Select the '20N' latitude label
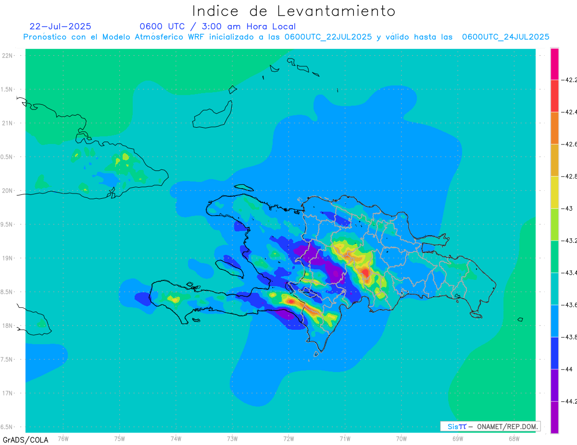Image resolution: width=577 pixels, height=445 pixels. click(8, 191)
